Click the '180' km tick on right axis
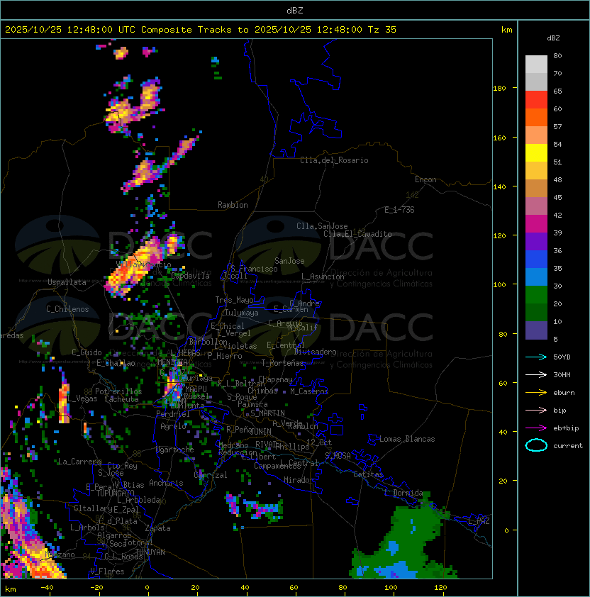 [499, 89]
